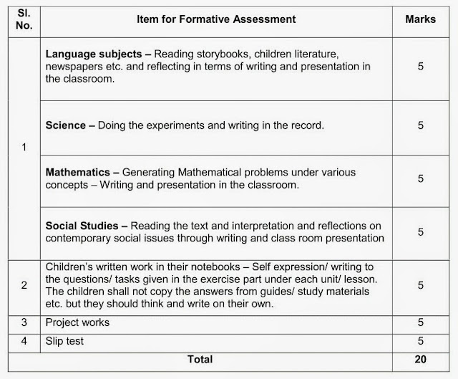
Task: Click the "Marks" column header
Action: [420, 19]
